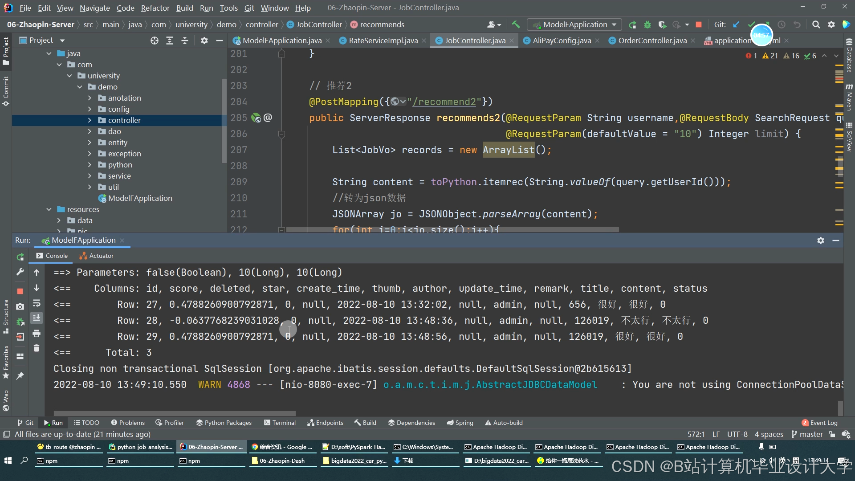Click the Select Opened File target icon
Screen dimensions: 855x481
coord(155,41)
